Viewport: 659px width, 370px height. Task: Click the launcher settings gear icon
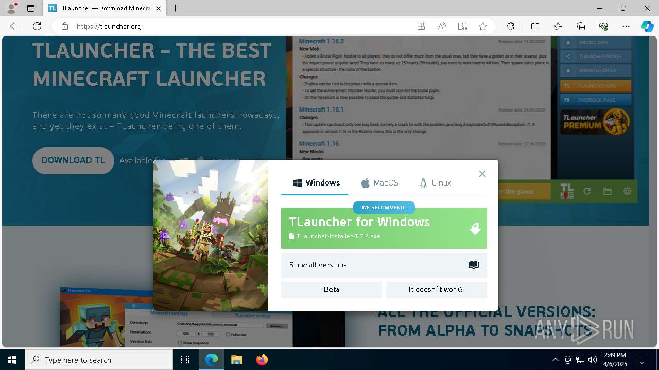point(627,191)
